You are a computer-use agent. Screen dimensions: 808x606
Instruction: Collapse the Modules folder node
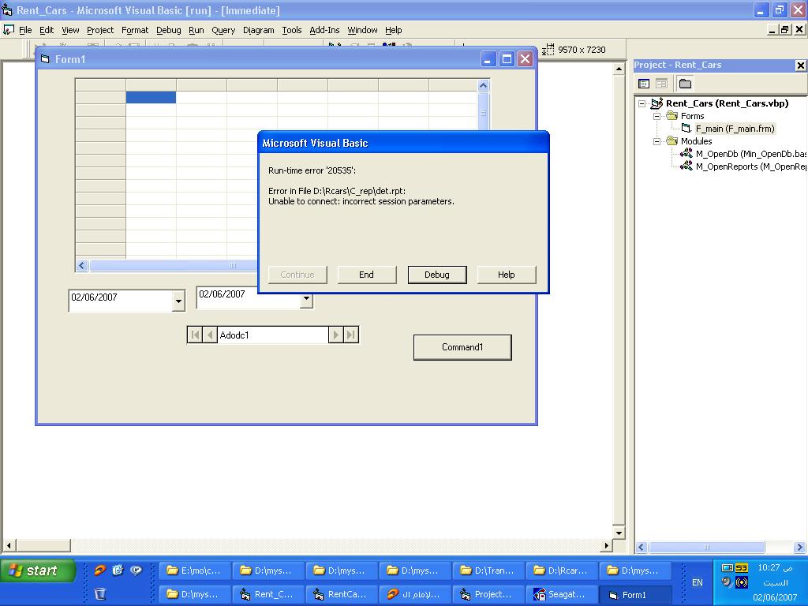click(x=656, y=141)
